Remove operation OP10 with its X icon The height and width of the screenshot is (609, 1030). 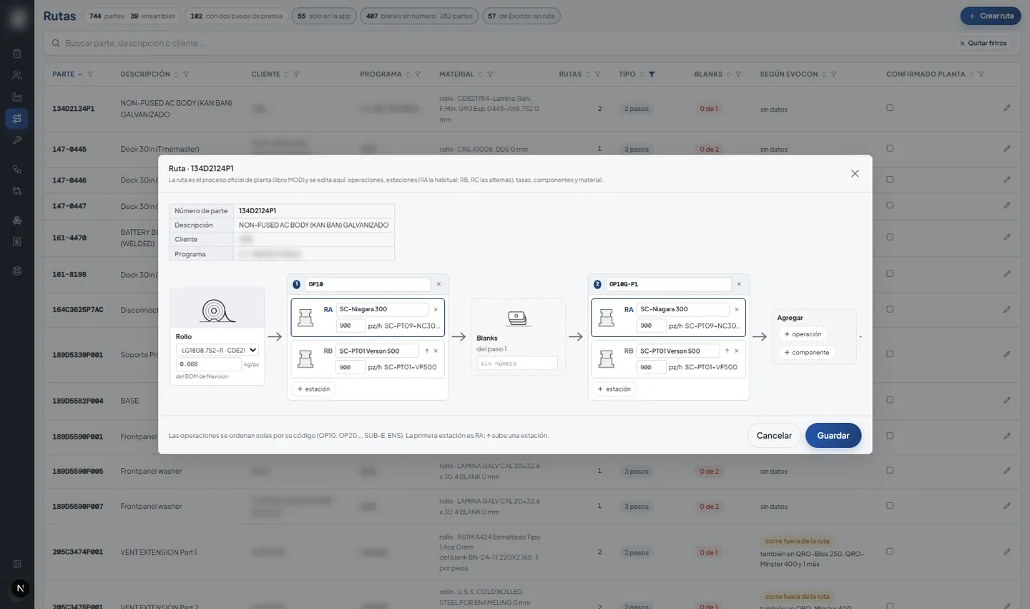pos(438,284)
